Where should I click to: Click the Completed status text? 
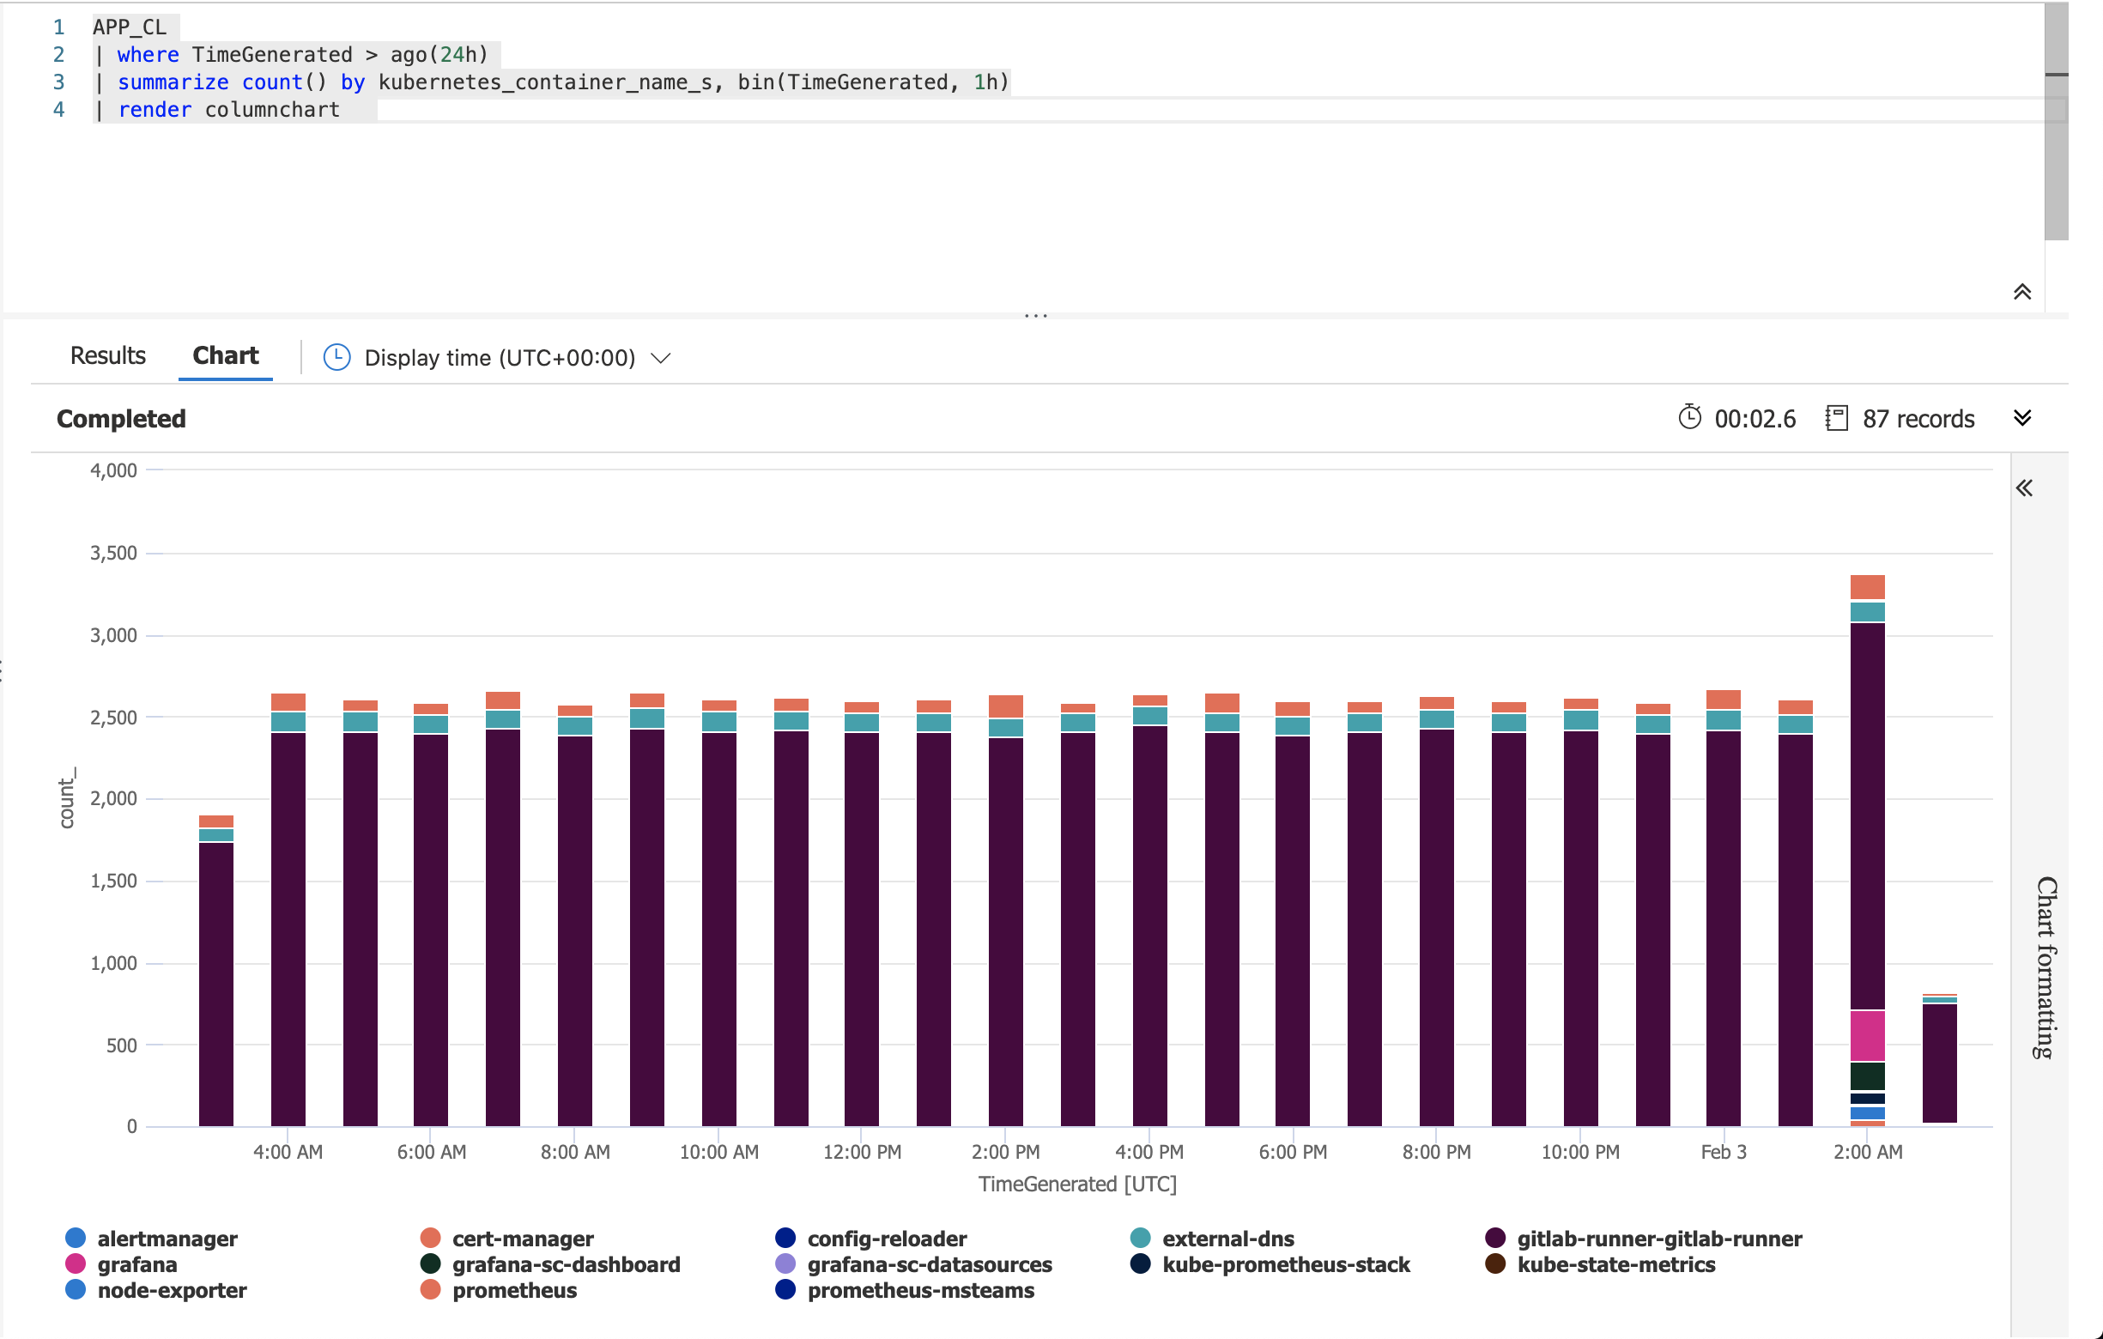click(121, 419)
